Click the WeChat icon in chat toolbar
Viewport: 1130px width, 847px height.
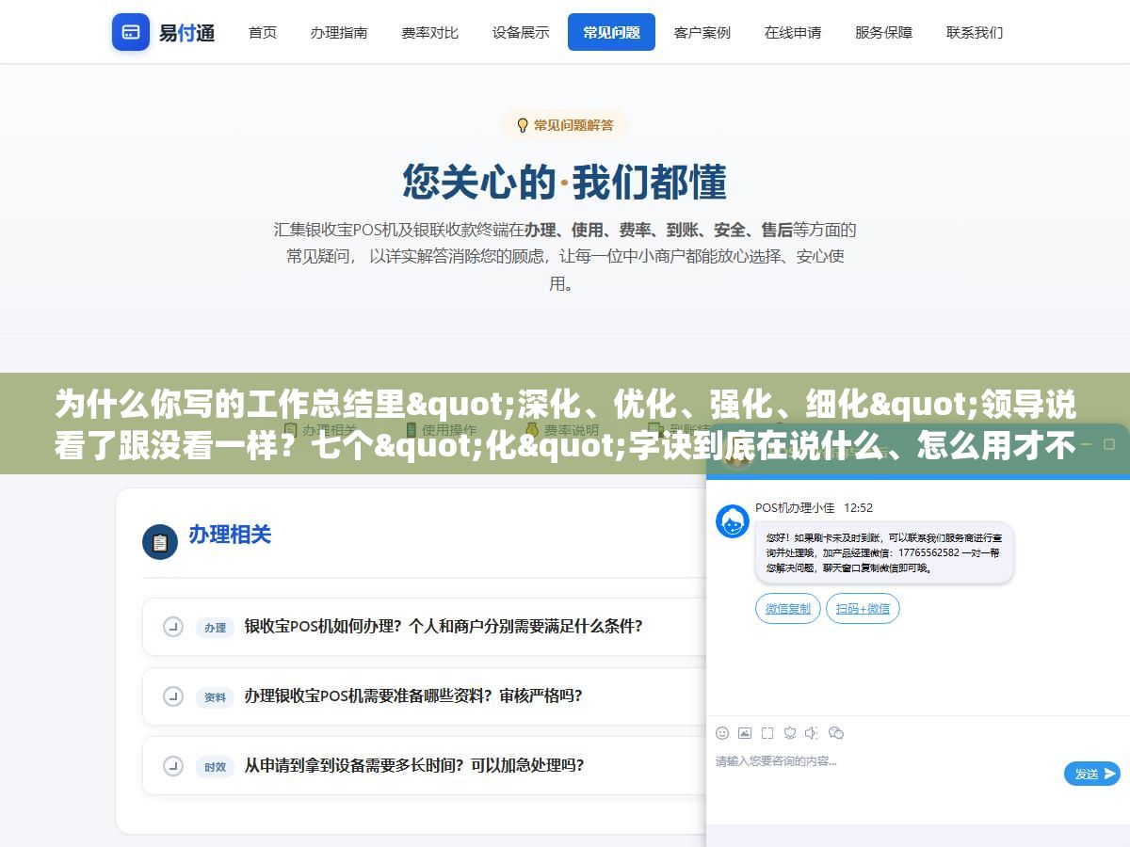[836, 733]
